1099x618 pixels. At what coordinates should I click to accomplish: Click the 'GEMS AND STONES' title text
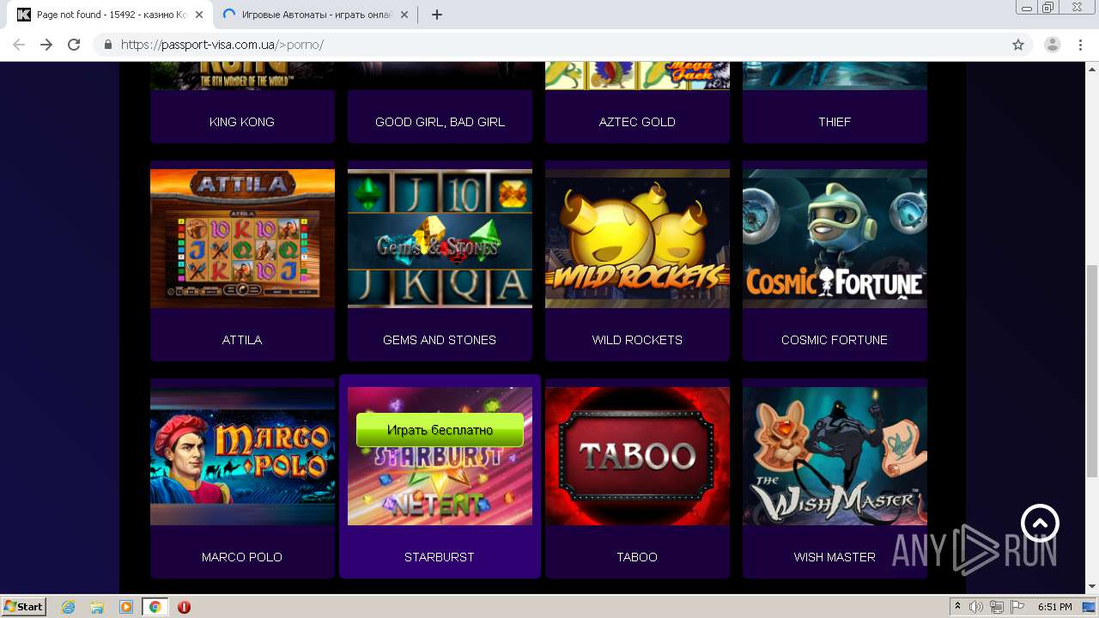point(440,340)
